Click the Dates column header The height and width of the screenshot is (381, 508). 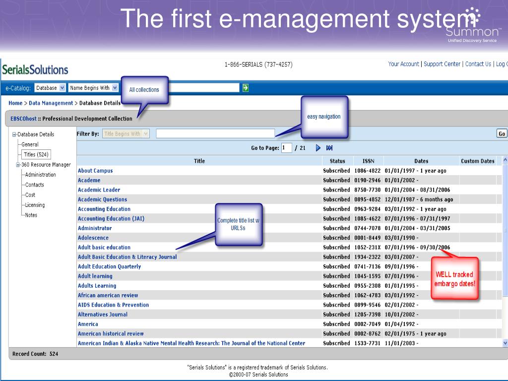(421, 161)
